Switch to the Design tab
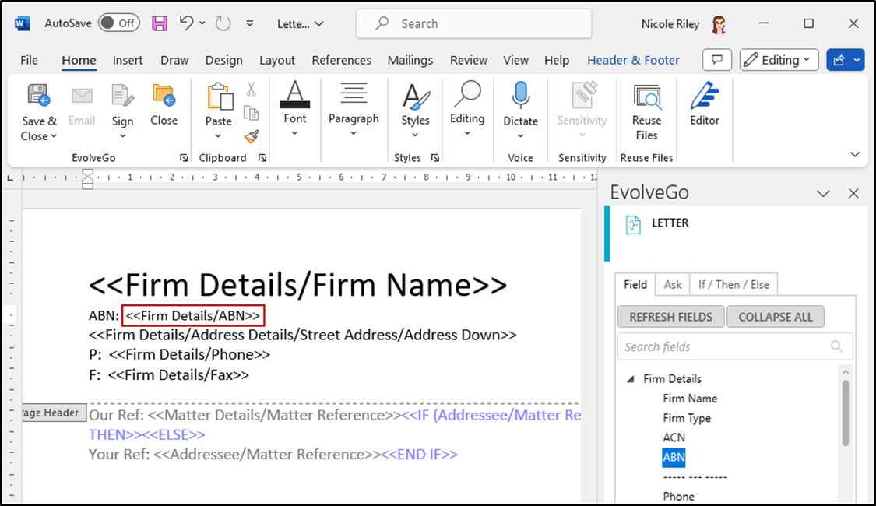 point(223,60)
